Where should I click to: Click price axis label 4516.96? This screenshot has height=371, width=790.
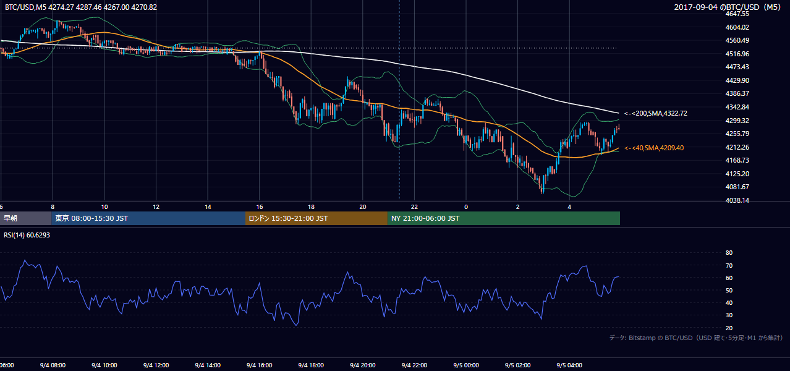coord(737,54)
